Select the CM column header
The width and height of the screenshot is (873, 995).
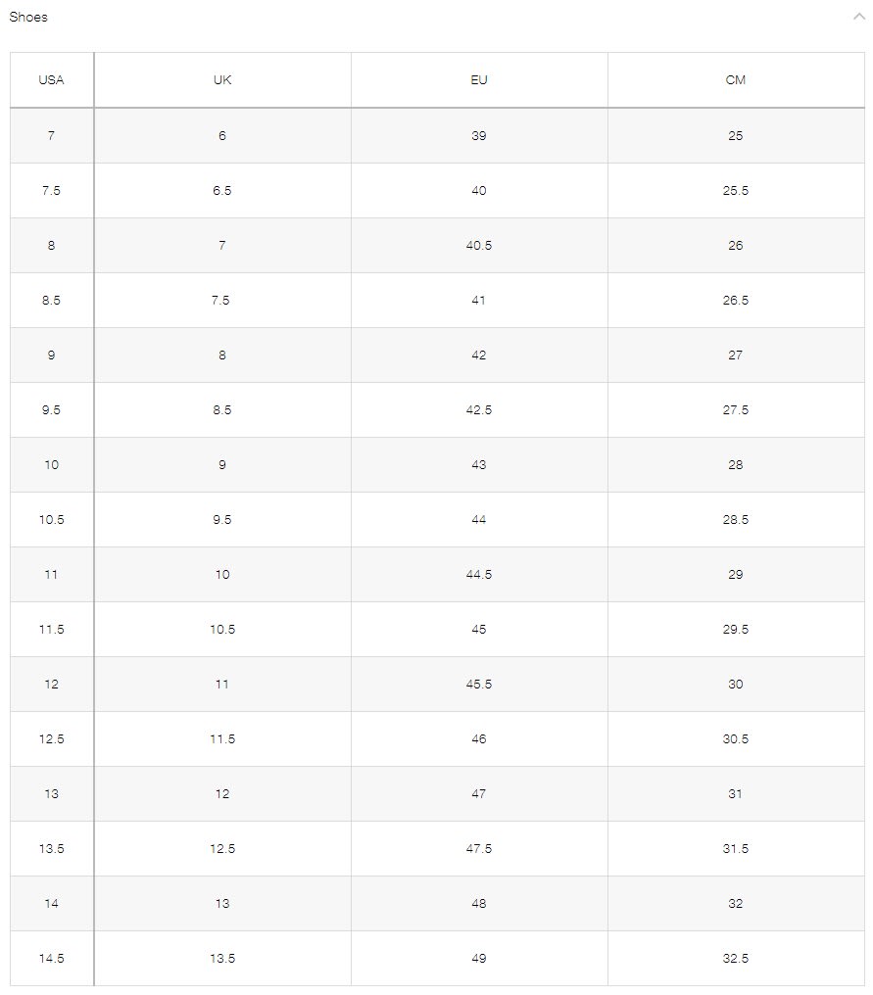coord(737,80)
